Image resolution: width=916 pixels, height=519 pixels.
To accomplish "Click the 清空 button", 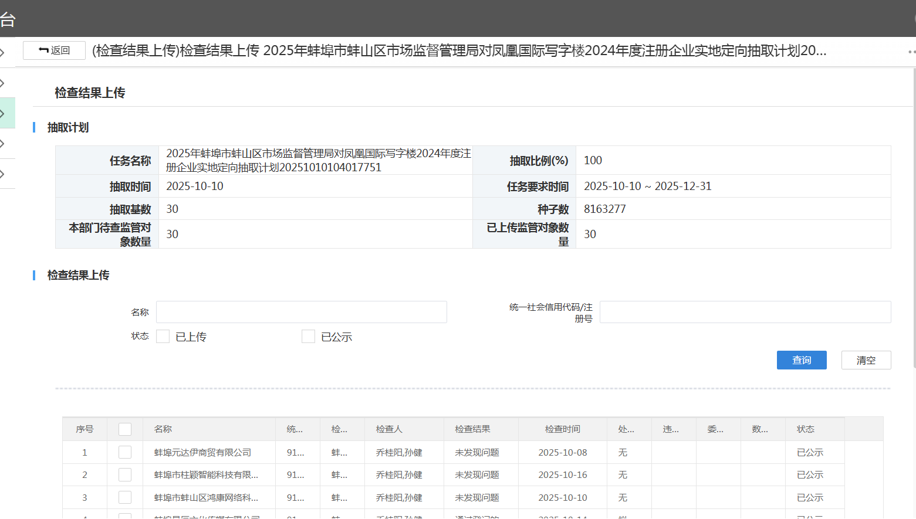I will [866, 360].
